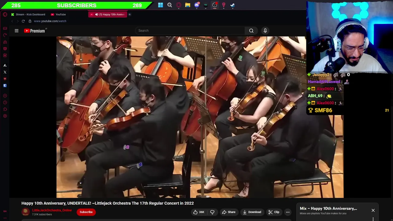Viewport: 393px width, 221px height.
Task: Open a new browser tab
Action: (x=130, y=14)
